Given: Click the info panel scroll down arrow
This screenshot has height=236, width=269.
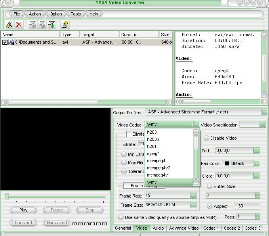Looking at the screenshot, I should 264,94.
